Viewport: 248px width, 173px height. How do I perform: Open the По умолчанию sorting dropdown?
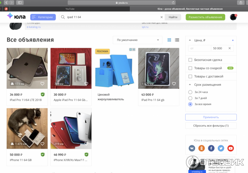[x=137, y=40]
